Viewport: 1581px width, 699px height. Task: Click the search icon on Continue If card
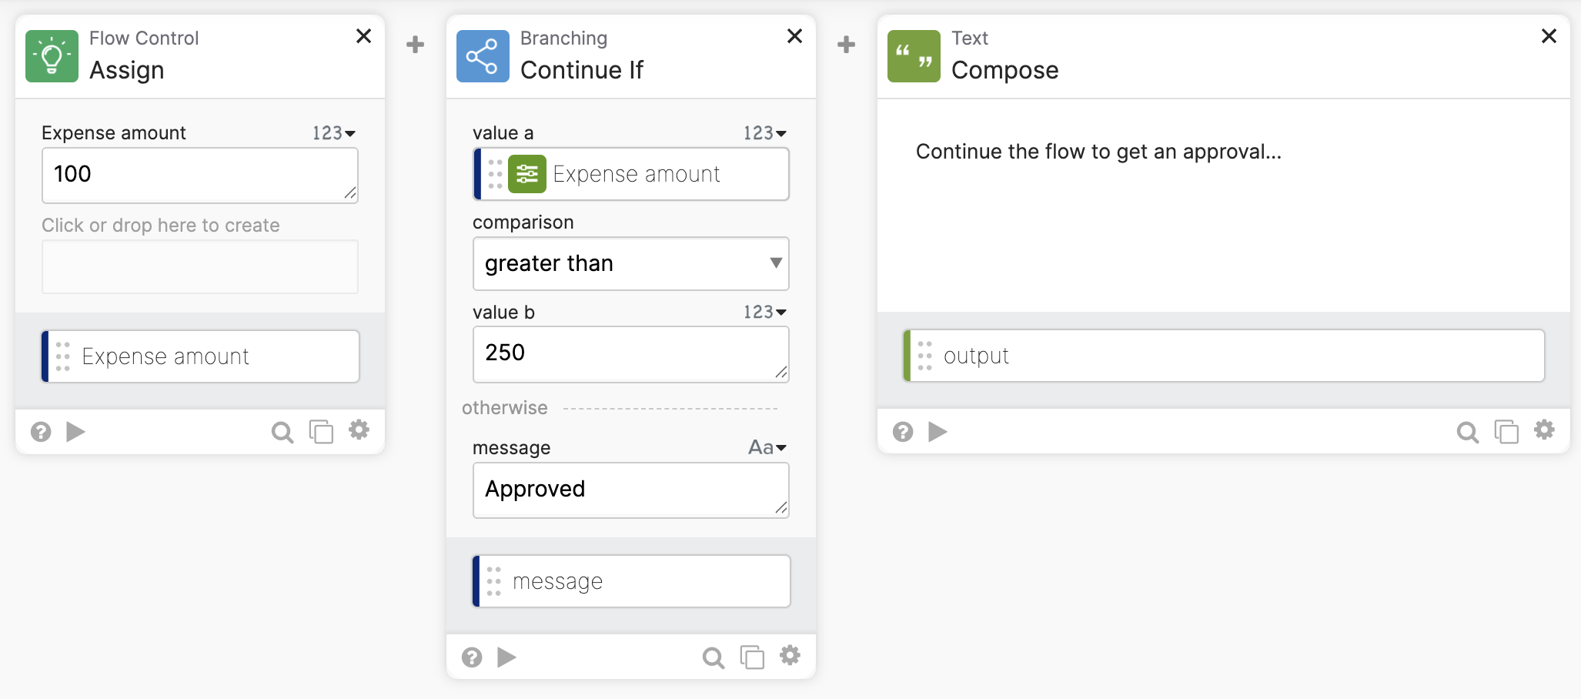(714, 657)
